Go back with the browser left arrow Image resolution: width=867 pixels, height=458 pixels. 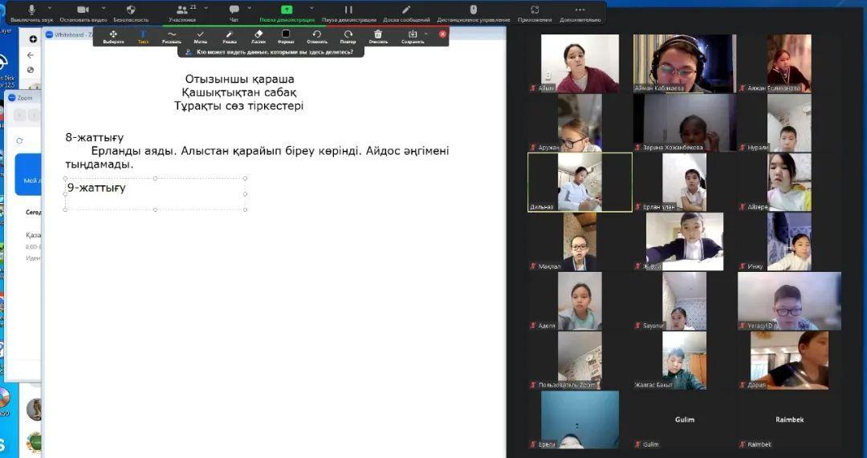31,55
